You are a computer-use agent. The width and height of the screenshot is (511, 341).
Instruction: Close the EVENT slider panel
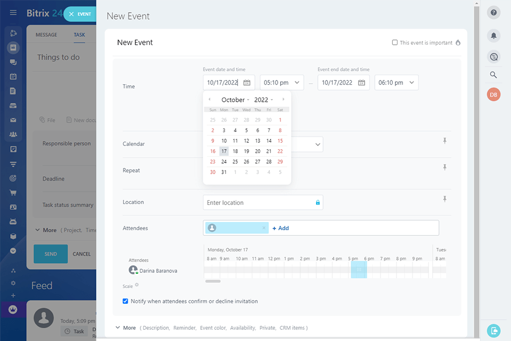pos(71,14)
